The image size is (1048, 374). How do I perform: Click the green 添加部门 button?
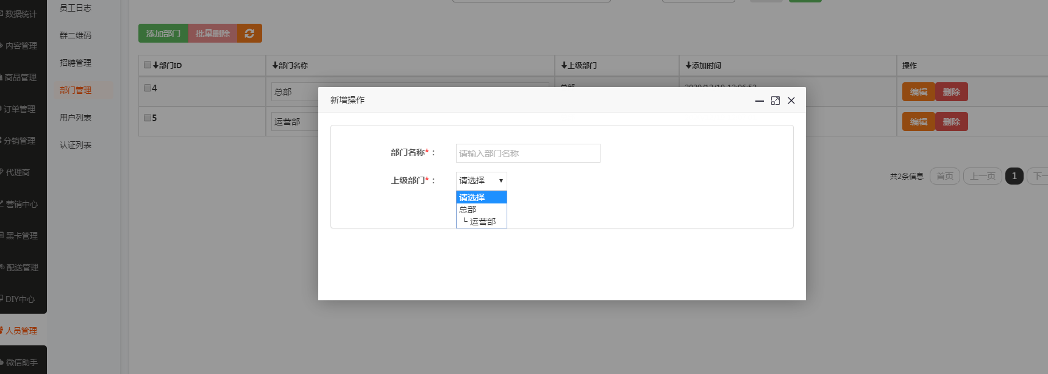(x=163, y=34)
